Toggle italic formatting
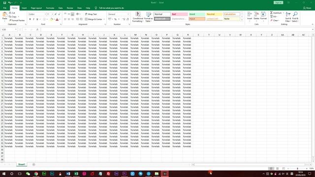 tap(33, 19)
